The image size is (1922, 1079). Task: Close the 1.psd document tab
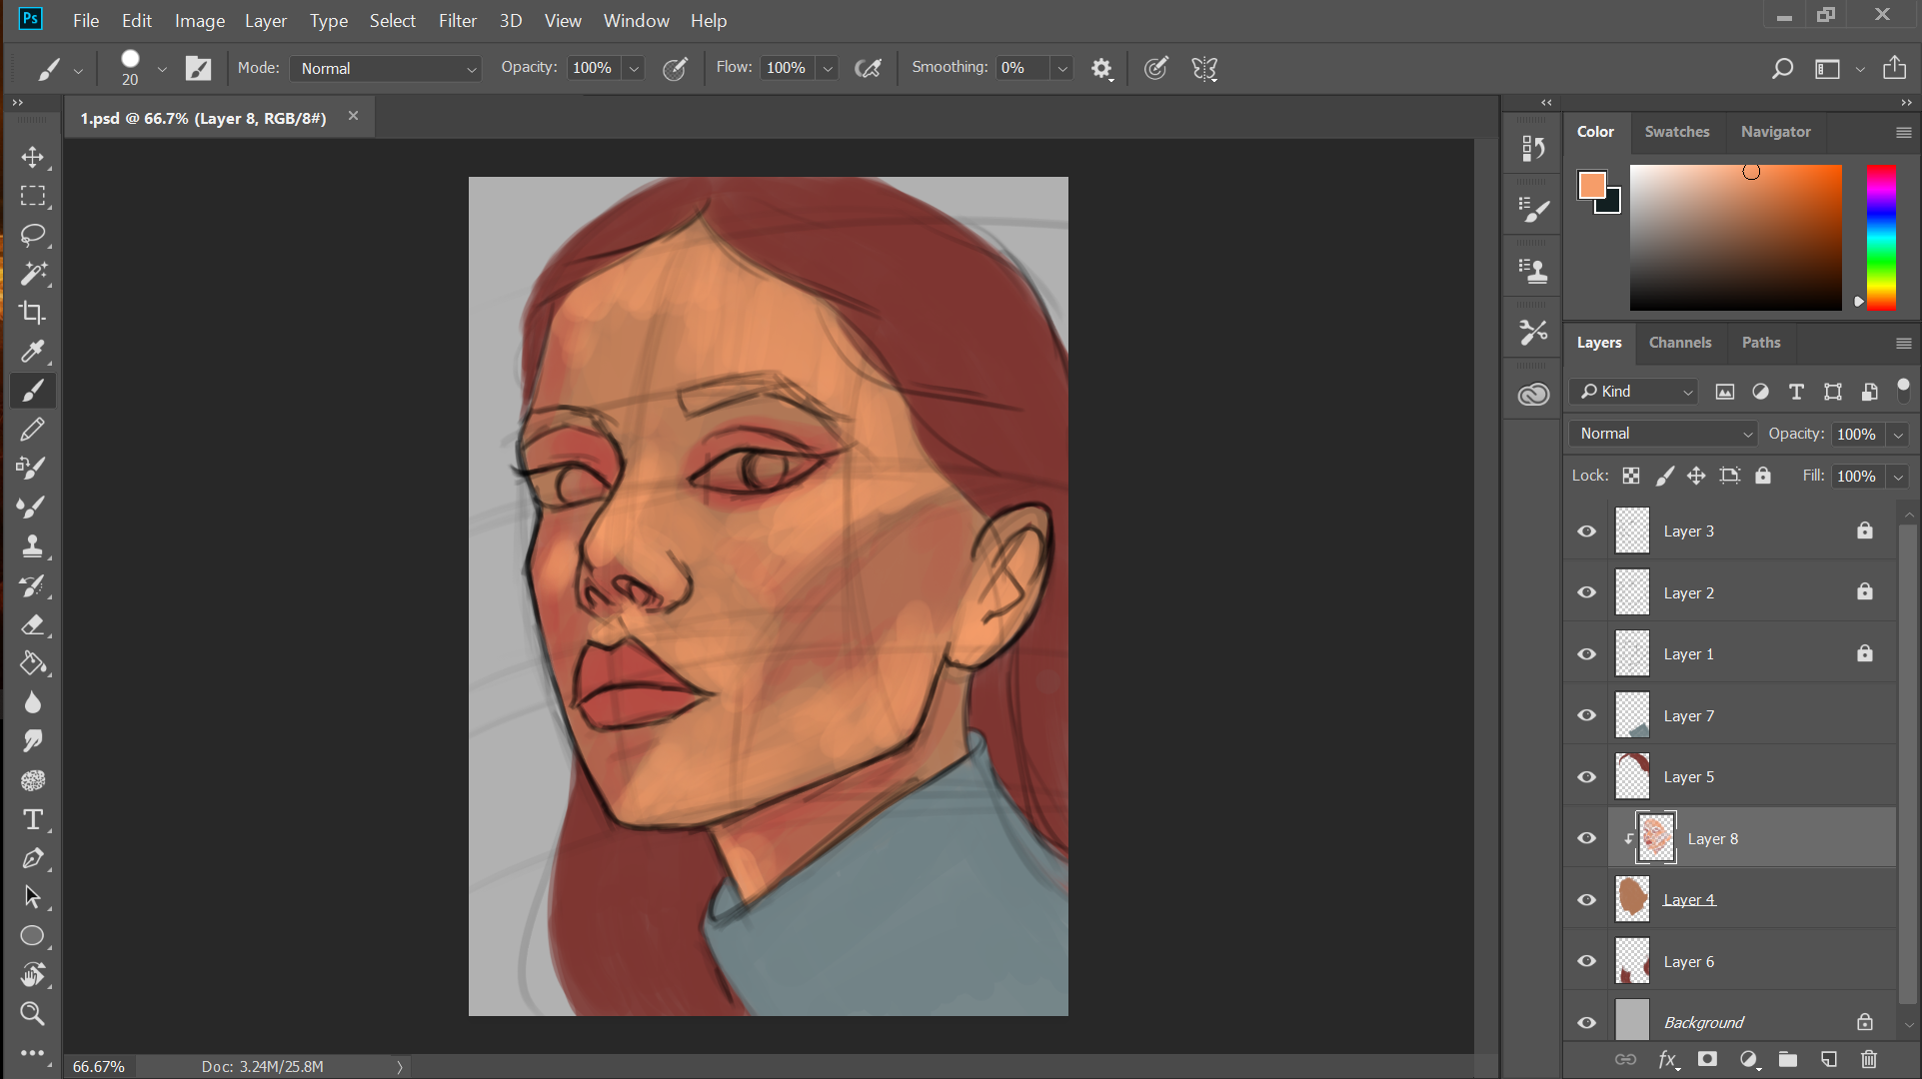[353, 116]
